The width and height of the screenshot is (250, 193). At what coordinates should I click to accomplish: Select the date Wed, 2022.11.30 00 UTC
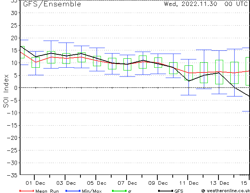click(205, 4)
